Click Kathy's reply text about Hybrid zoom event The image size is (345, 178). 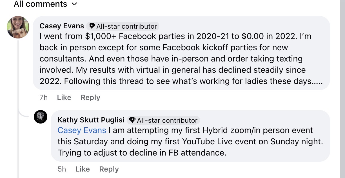pos(190,142)
